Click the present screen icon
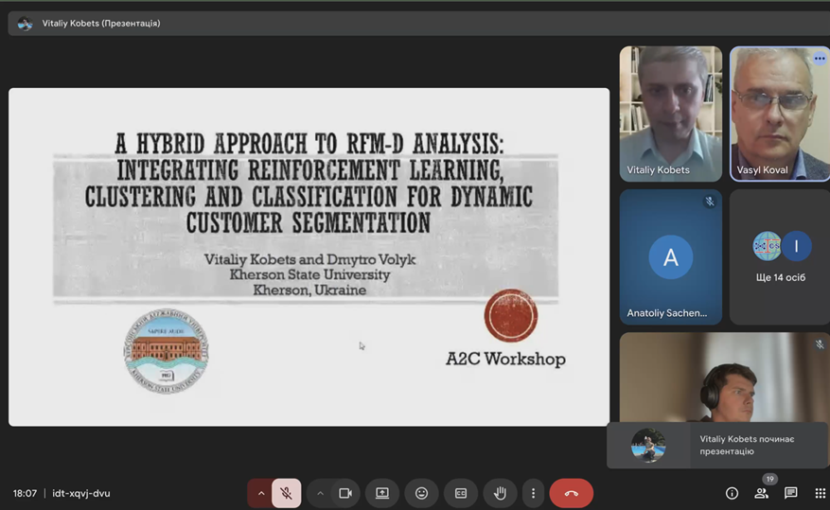Image resolution: width=830 pixels, height=510 pixels. coord(382,493)
